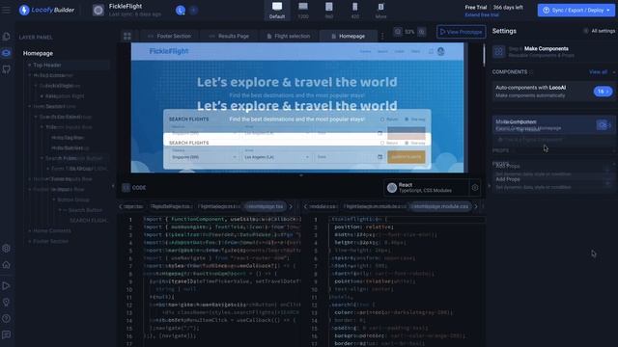Click the lower Date input field
Viewport: 618px width, 347px height.
(350, 157)
